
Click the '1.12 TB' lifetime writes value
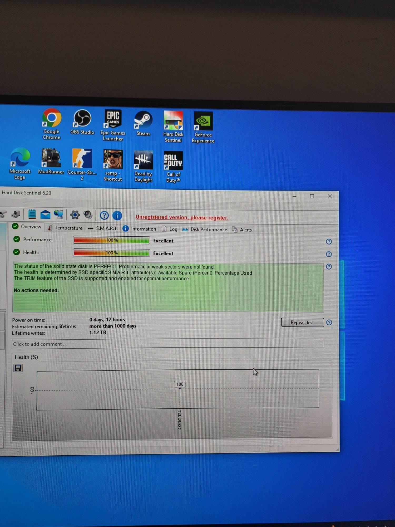pyautogui.click(x=98, y=333)
